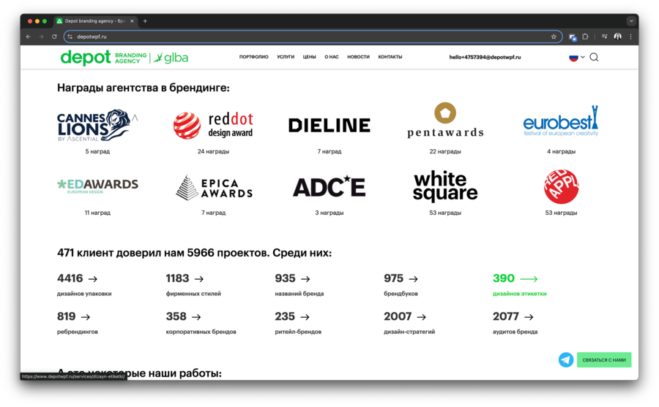Expand the Russian flag language dropdown
The height and width of the screenshot is (407, 659).
[x=577, y=58]
